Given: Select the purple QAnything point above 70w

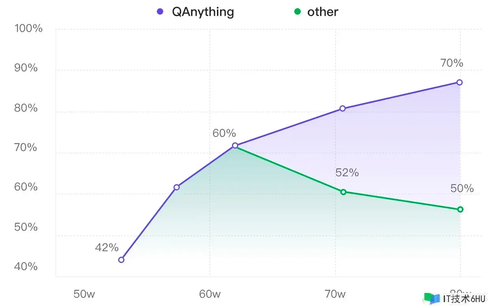Looking at the screenshot, I should (343, 108).
